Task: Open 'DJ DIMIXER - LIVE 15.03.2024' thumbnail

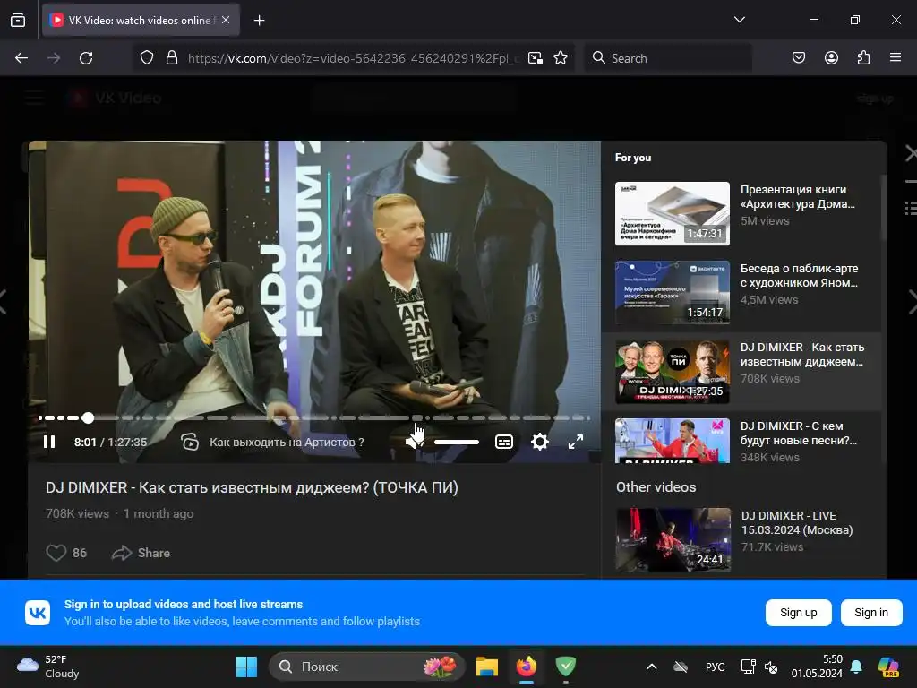Action: [673, 539]
